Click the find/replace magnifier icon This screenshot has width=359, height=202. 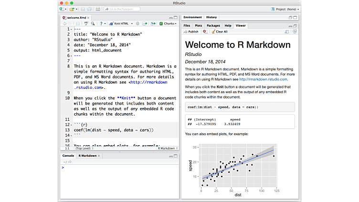click(93, 23)
